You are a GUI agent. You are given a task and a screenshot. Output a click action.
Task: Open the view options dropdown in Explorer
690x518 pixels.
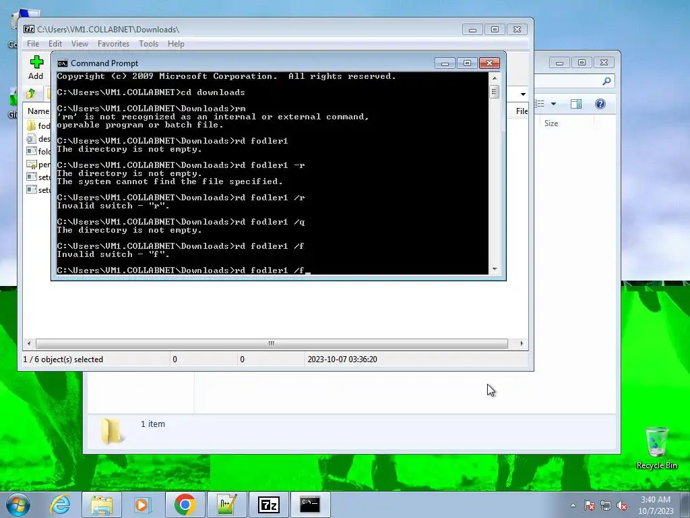pyautogui.click(x=554, y=104)
